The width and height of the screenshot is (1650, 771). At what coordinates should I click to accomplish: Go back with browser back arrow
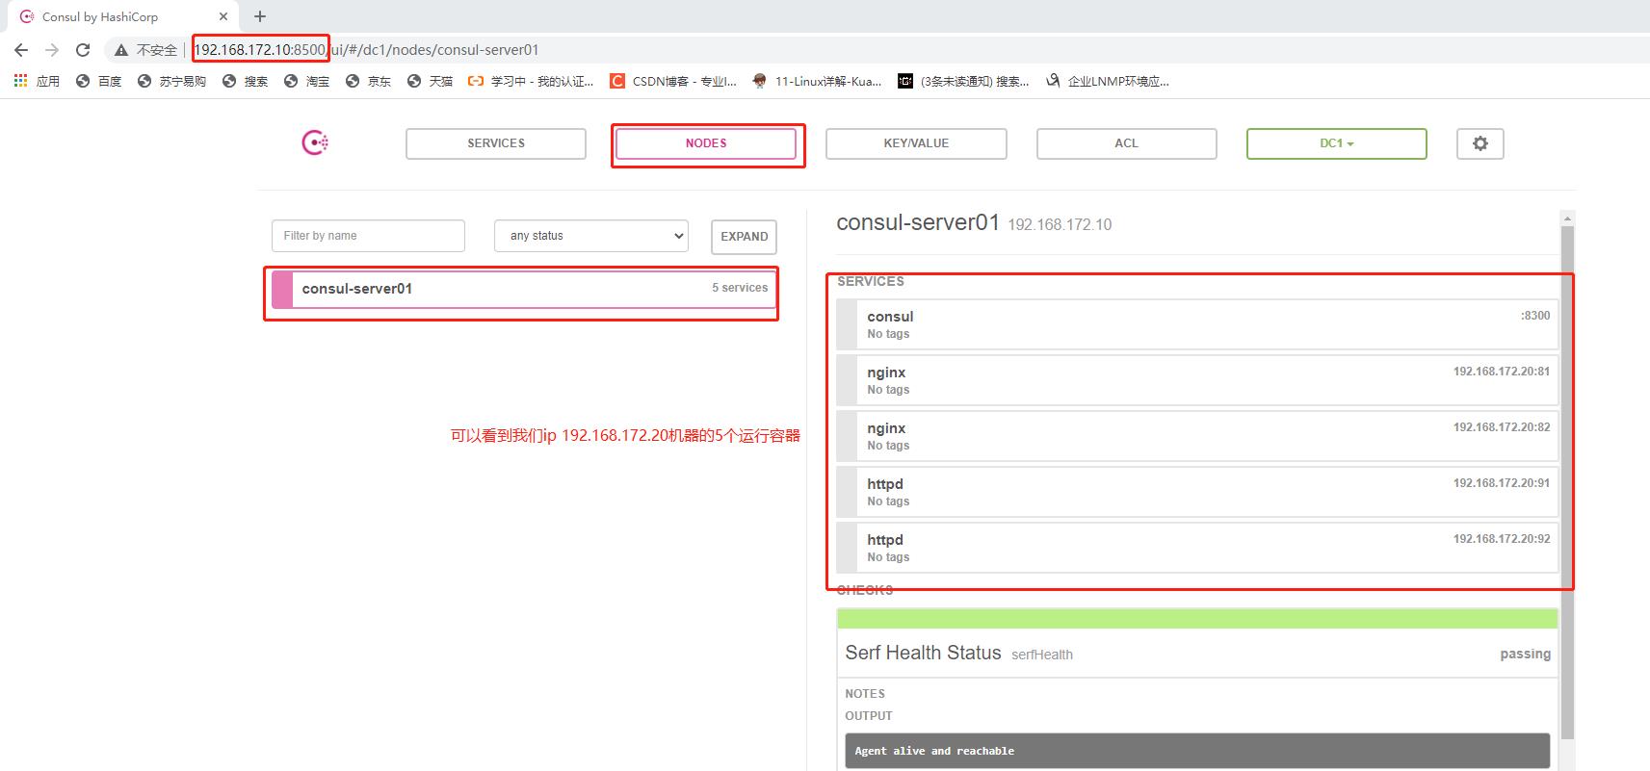(x=21, y=50)
